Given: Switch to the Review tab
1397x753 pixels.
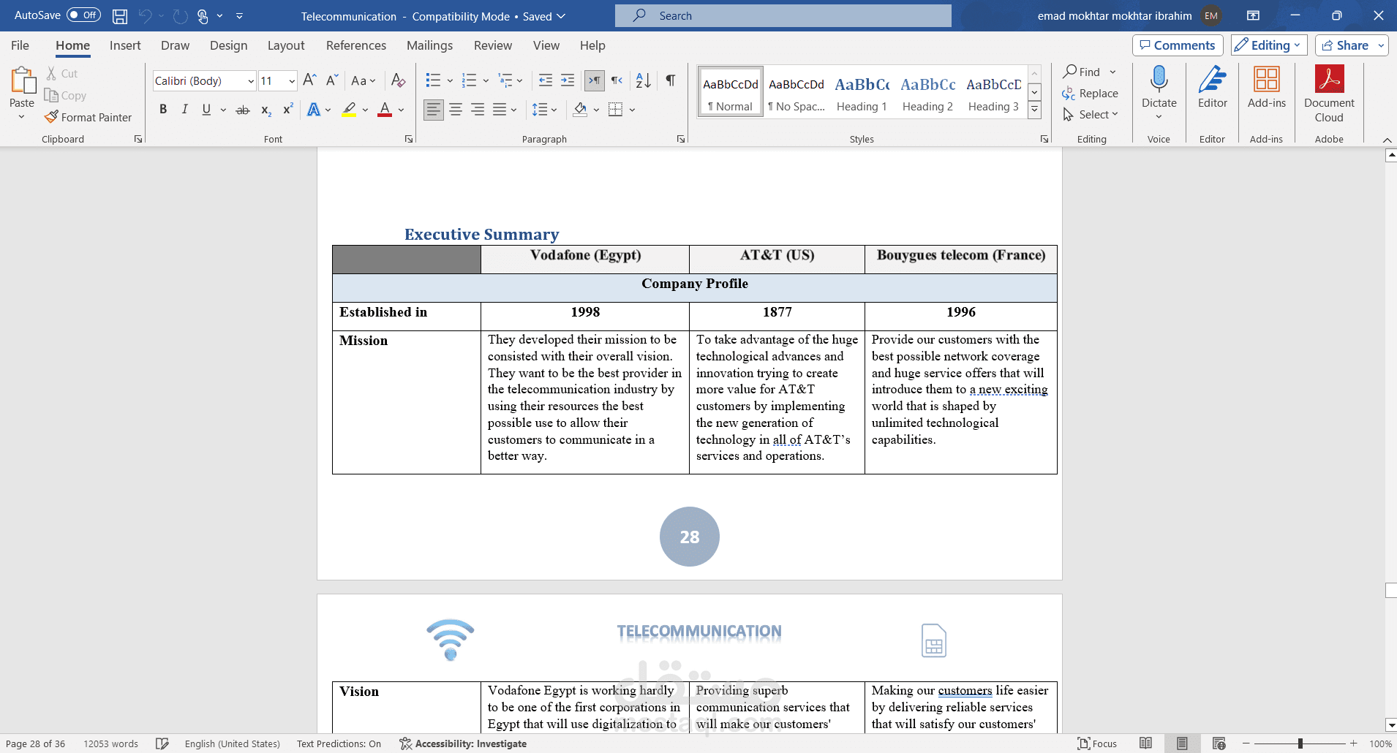Looking at the screenshot, I should click(x=493, y=45).
